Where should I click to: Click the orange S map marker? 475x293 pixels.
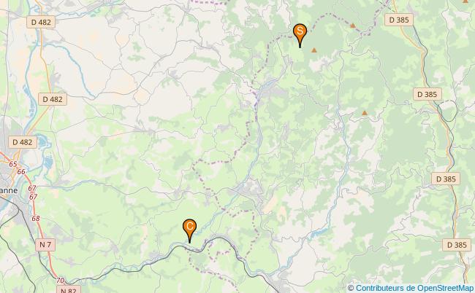tap(300, 35)
